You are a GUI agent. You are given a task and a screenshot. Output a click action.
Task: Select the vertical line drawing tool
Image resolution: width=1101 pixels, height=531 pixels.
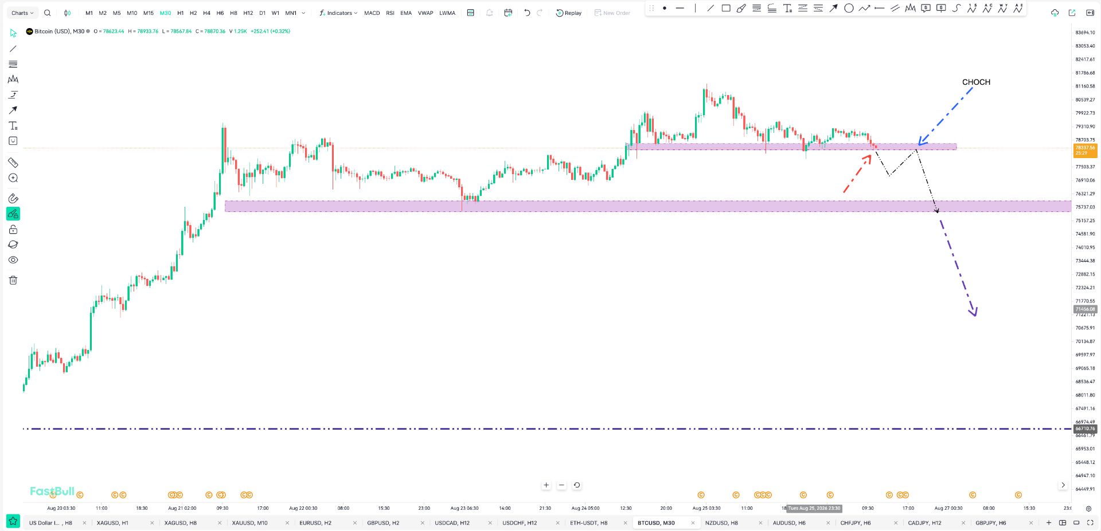tap(695, 8)
